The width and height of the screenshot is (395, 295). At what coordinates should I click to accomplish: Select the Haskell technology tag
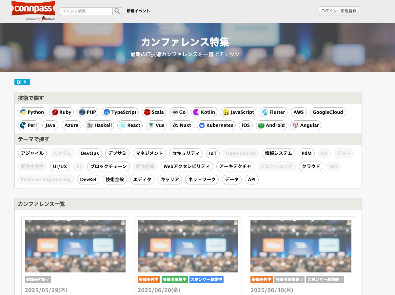[99, 125]
